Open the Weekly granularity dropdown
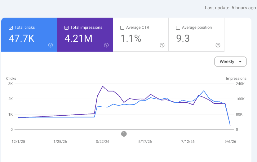257x162 pixels. [x=230, y=62]
